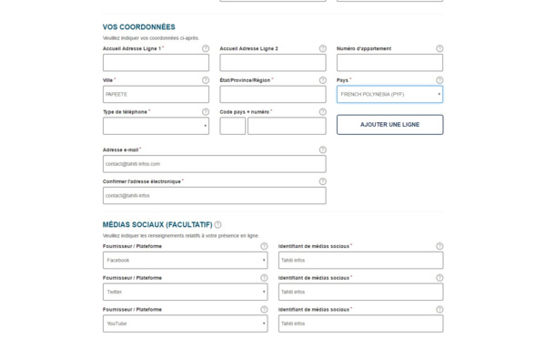This screenshot has width=546, height=339.
Task: Open help for Code pays + numéro
Action: coord(322,112)
